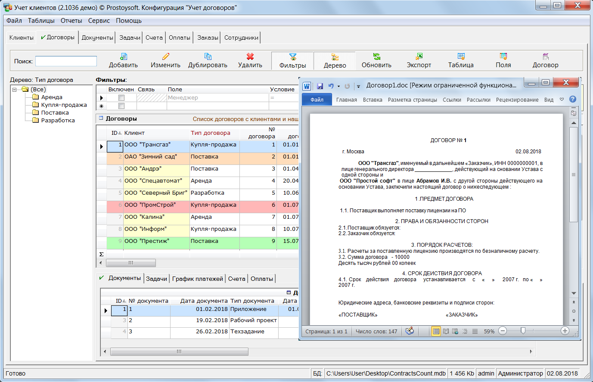Screen dimensions: 593x382
Task: Click the Поиск search input field
Action: [66, 61]
